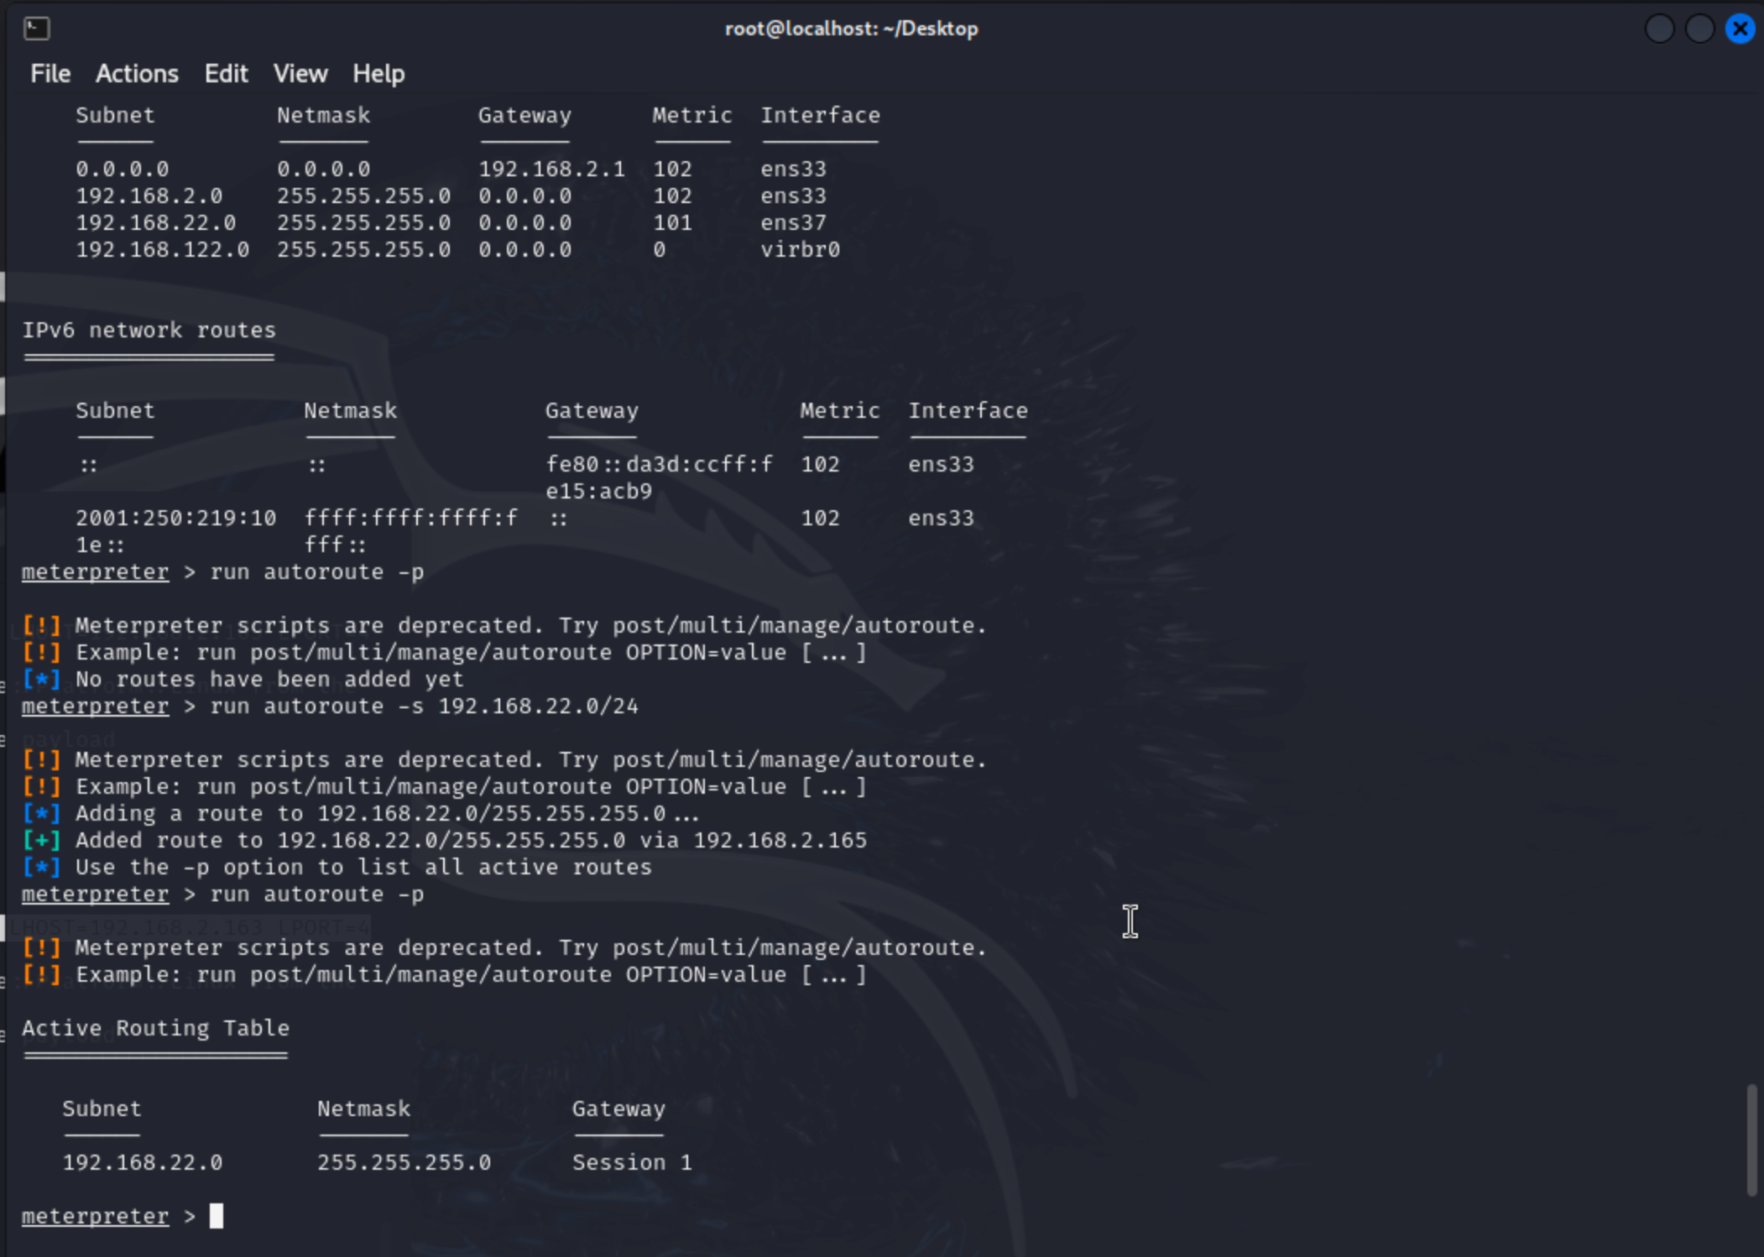Maximize the terminal window

(x=1699, y=29)
